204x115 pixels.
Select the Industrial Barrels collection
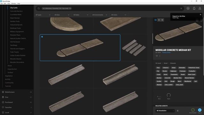click(16, 25)
